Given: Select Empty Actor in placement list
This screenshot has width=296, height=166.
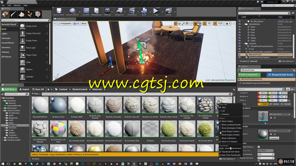Looking at the screenshot, I should (x=34, y=26).
